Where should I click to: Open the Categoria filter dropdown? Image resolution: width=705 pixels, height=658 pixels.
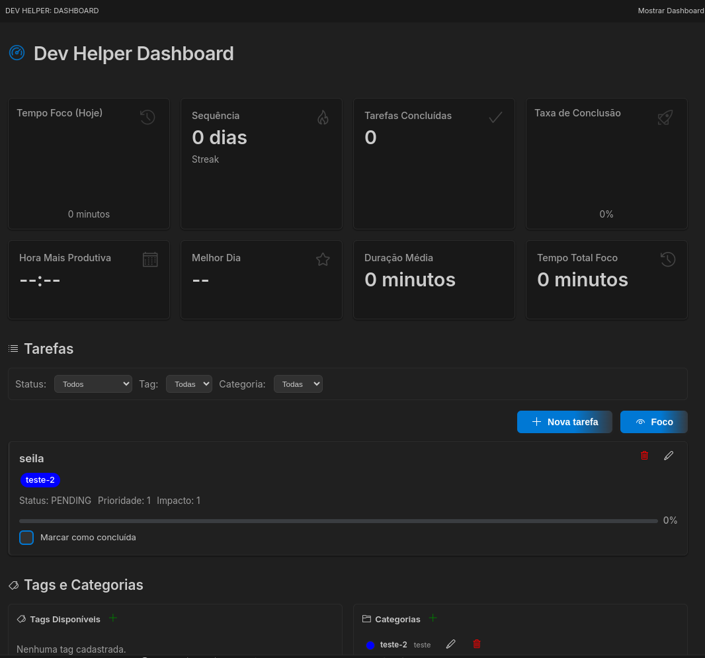pyautogui.click(x=298, y=384)
